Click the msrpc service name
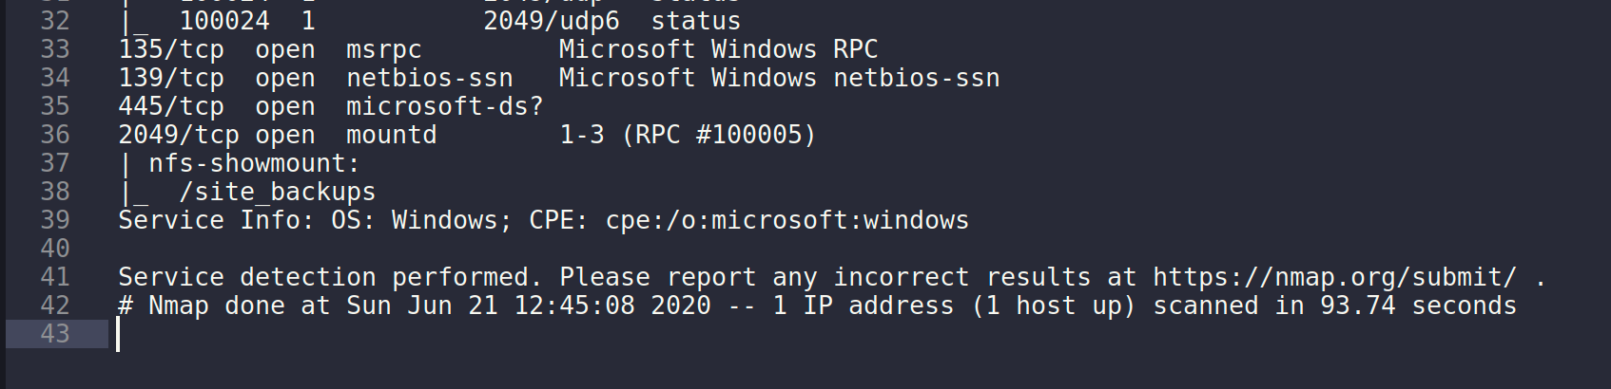This screenshot has width=1611, height=389. pos(383,49)
